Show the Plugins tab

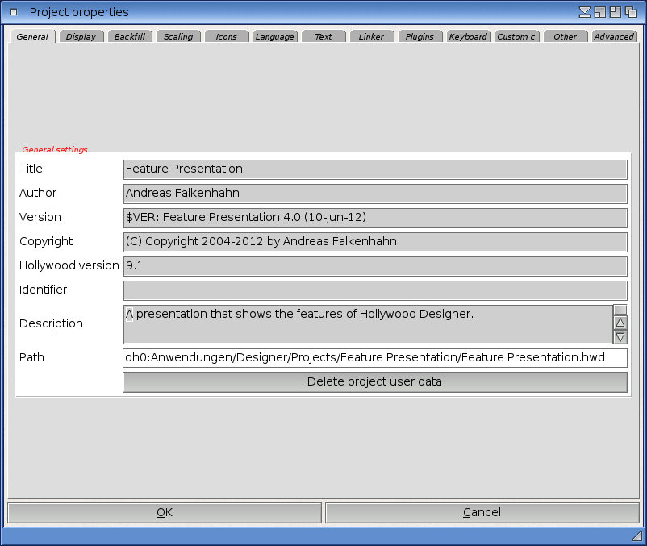[420, 36]
